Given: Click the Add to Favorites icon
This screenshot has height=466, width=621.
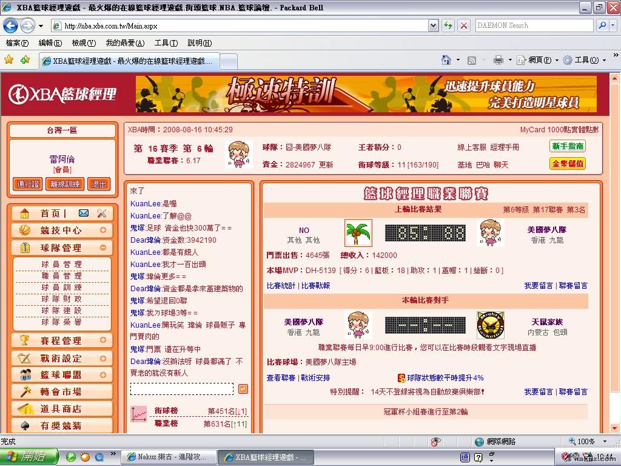Looking at the screenshot, I should pos(25,60).
